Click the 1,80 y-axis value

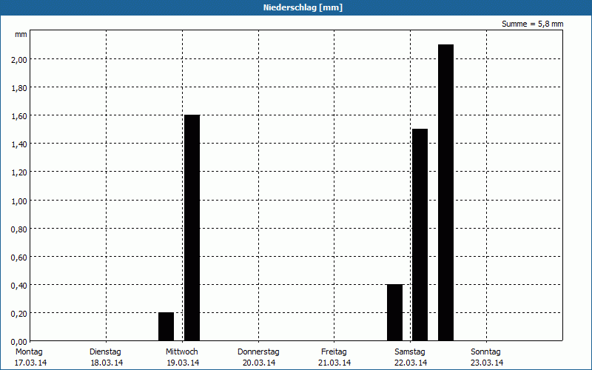(x=20, y=87)
